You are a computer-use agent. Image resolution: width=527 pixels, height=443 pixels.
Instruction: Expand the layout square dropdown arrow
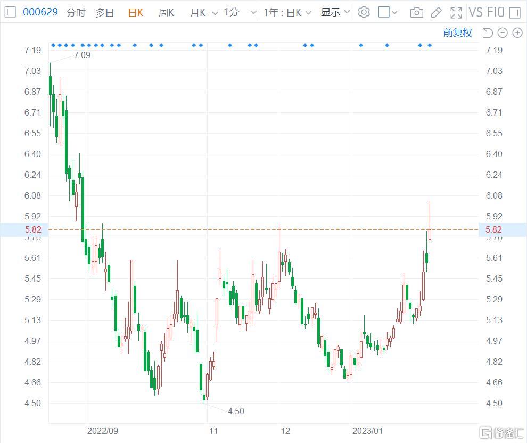click(394, 13)
